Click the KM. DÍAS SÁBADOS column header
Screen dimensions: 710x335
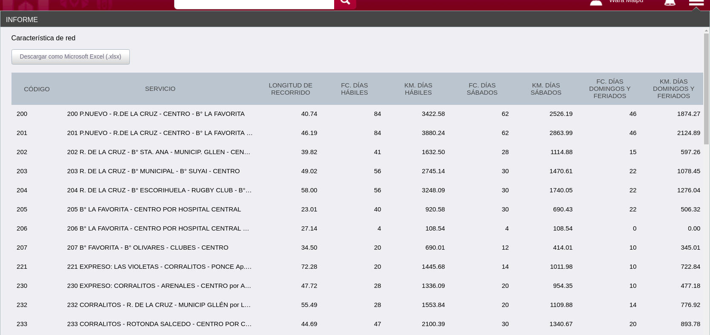(546, 89)
